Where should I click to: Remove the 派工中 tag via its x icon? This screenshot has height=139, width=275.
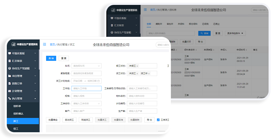[x=149, y=74]
